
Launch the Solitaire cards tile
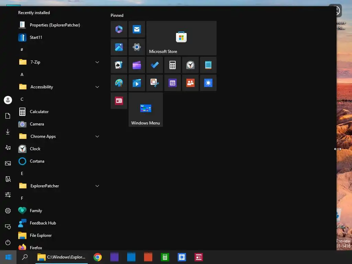click(x=119, y=65)
